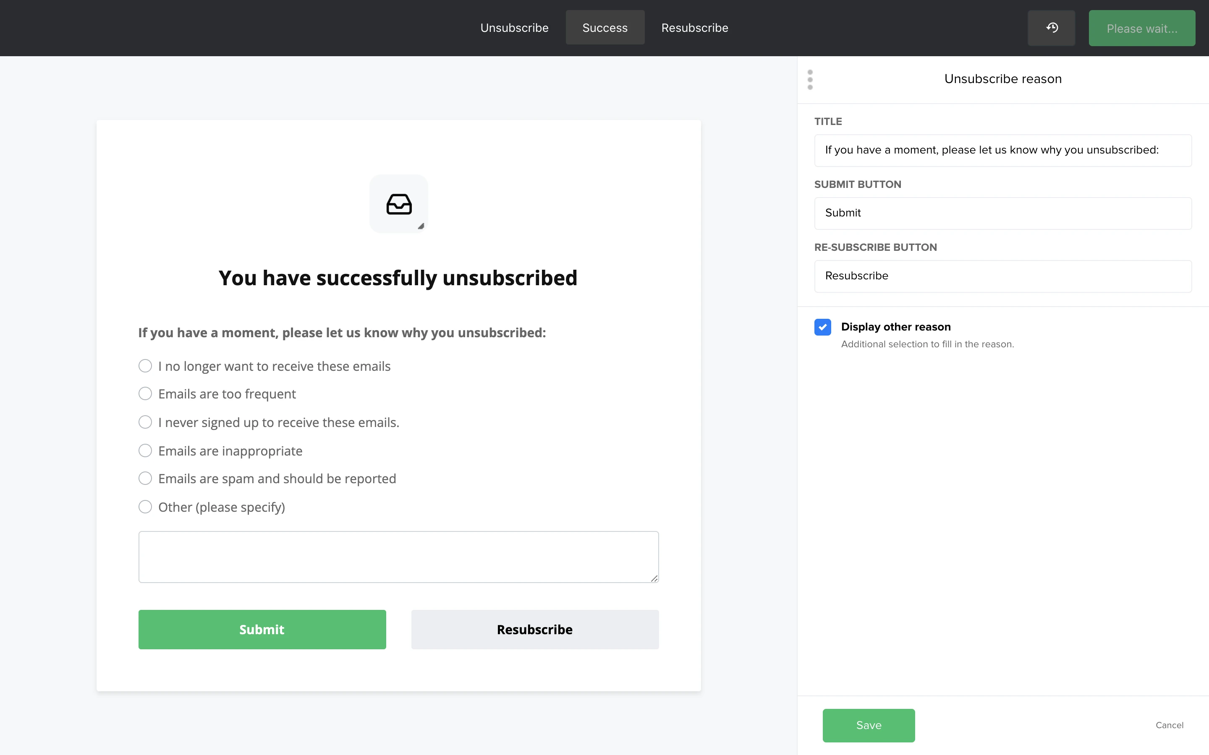Click the inbox tray logo image
Viewport: 1209px width, 755px height.
(399, 204)
